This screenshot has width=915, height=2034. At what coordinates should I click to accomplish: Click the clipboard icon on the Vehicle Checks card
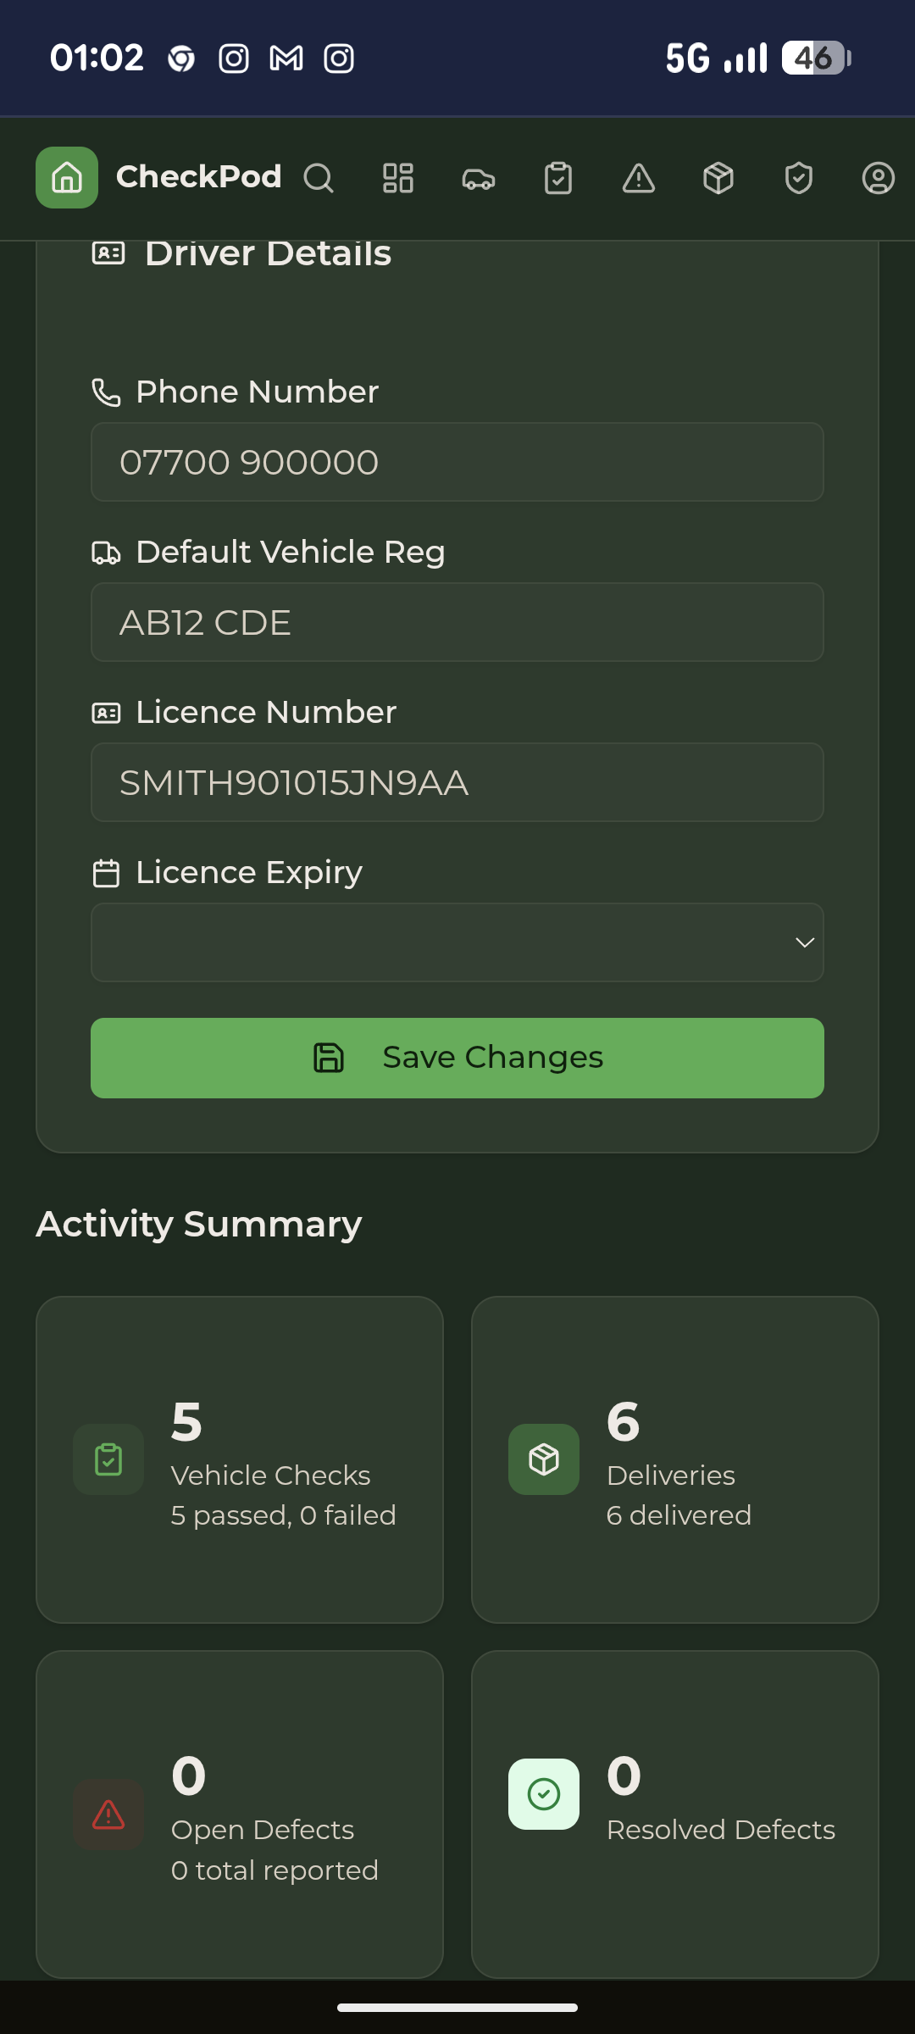coord(108,1459)
